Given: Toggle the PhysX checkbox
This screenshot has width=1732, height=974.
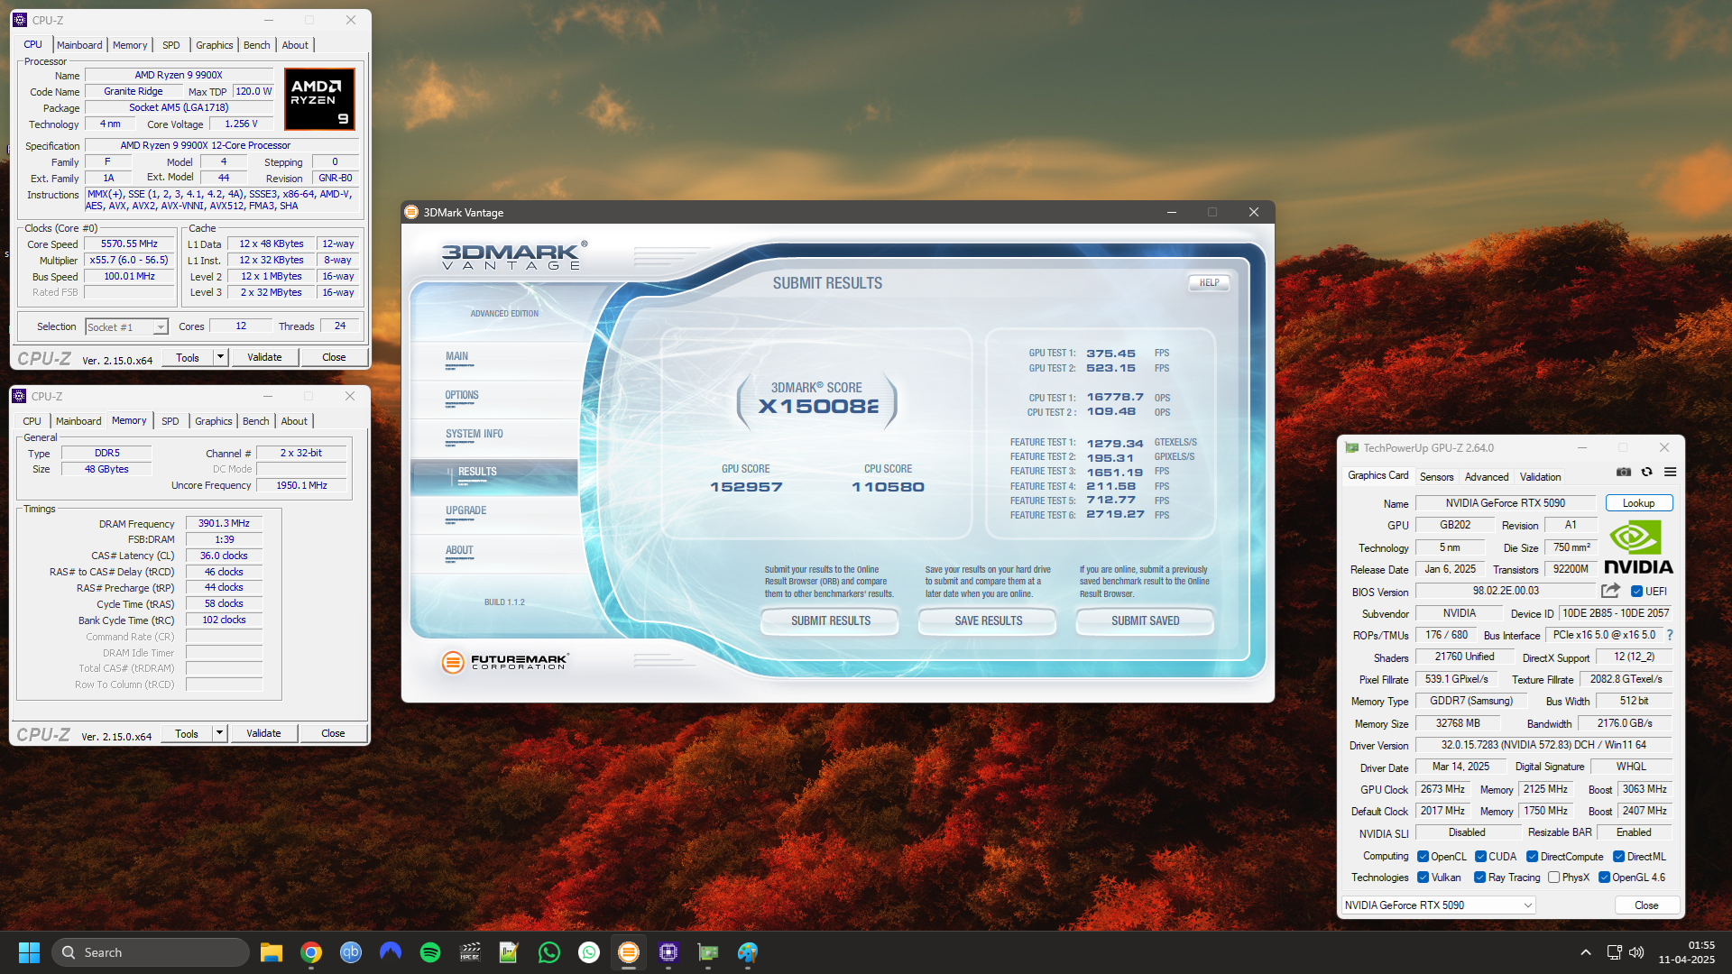Looking at the screenshot, I should [1553, 878].
